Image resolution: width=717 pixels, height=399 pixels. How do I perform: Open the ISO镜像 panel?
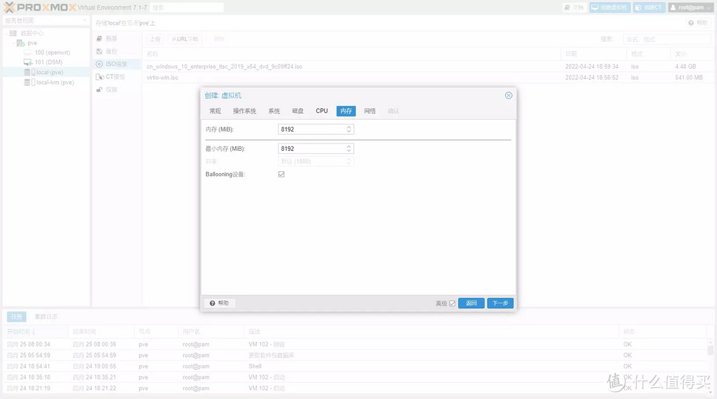117,64
